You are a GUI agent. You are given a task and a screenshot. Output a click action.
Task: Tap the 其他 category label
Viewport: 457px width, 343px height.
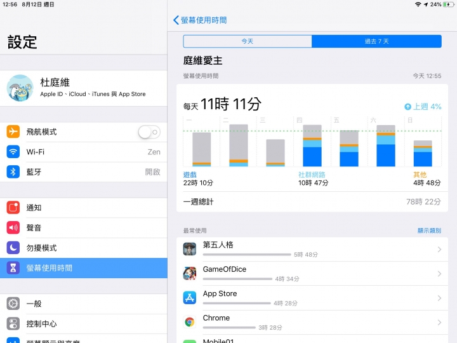click(420, 175)
